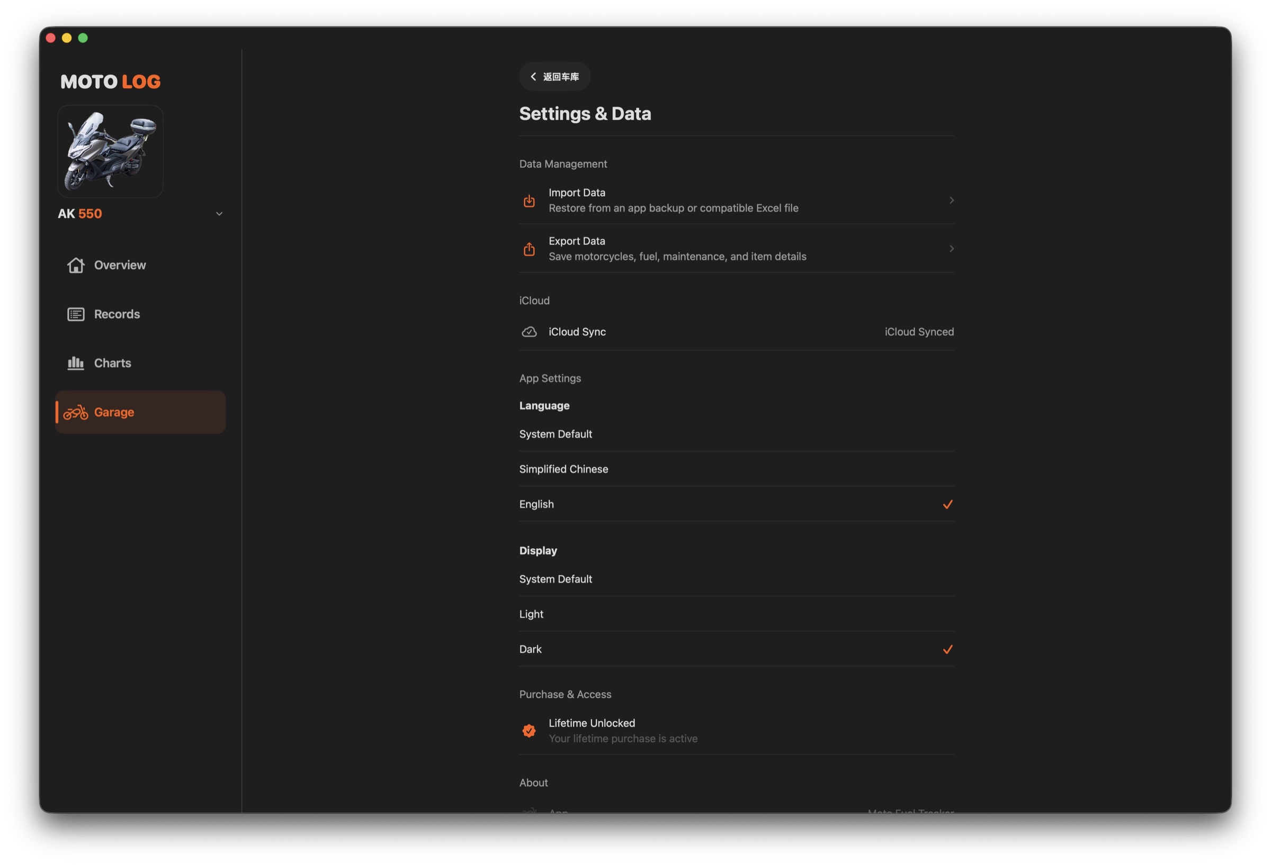Click the AK 550 motorcycle photo
1271x865 pixels.
tap(111, 151)
